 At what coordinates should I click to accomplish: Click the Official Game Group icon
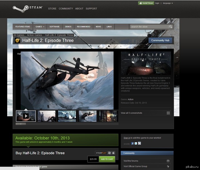point(168,166)
